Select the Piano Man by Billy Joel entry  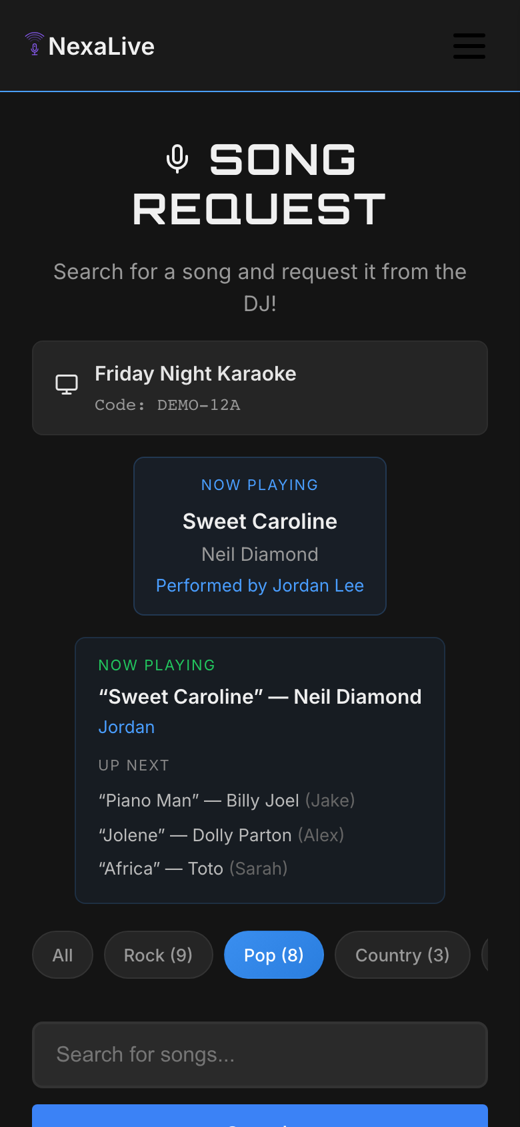(x=226, y=801)
